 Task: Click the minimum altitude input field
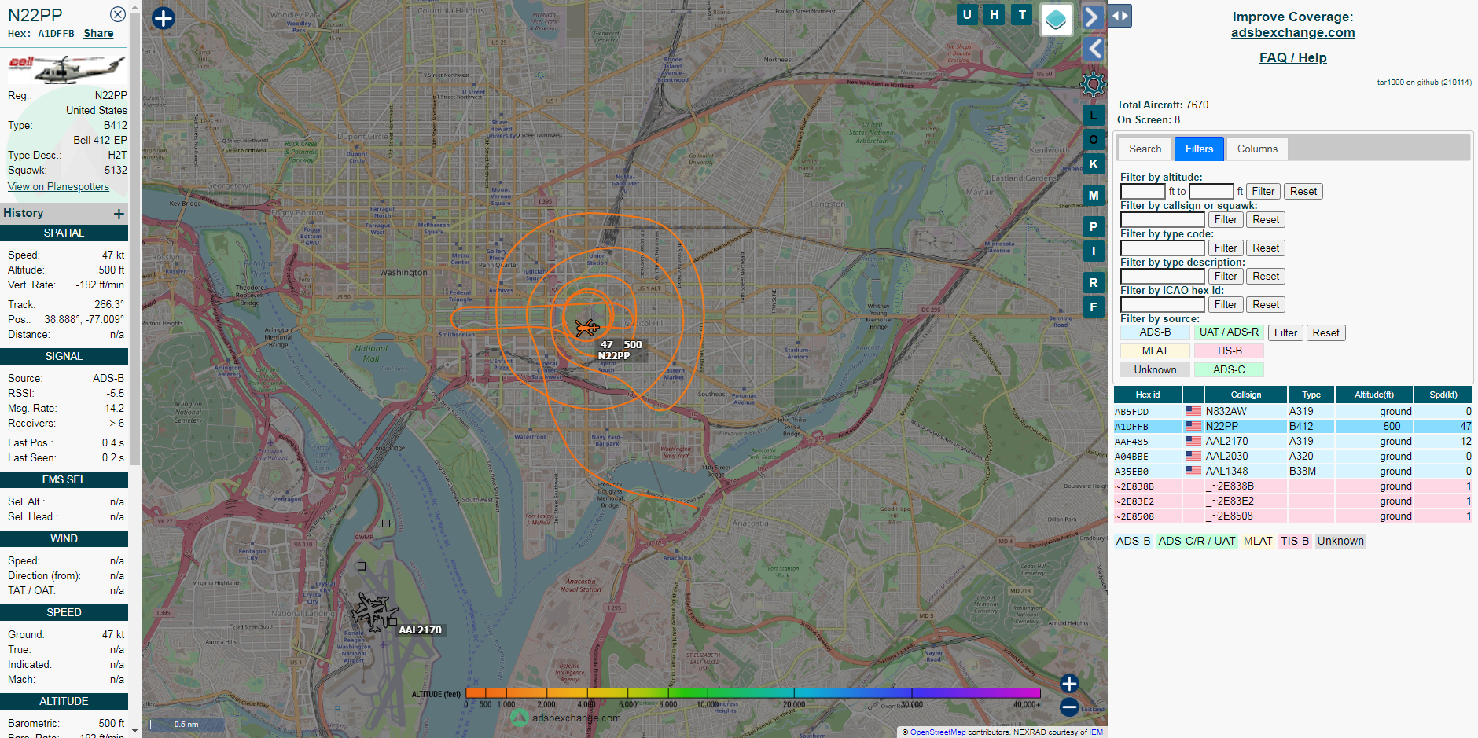[x=1142, y=192]
